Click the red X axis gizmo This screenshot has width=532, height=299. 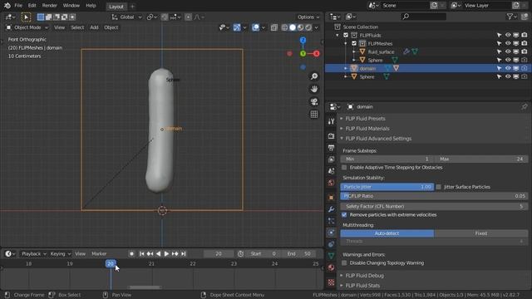point(316,53)
